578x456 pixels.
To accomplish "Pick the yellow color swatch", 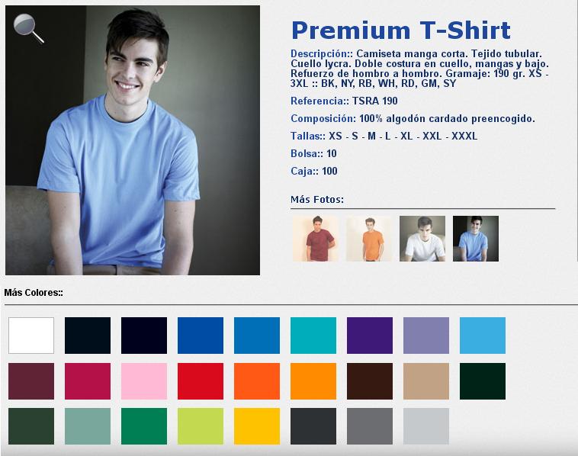I will [257, 426].
